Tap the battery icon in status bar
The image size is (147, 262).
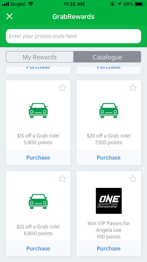click(x=139, y=4)
